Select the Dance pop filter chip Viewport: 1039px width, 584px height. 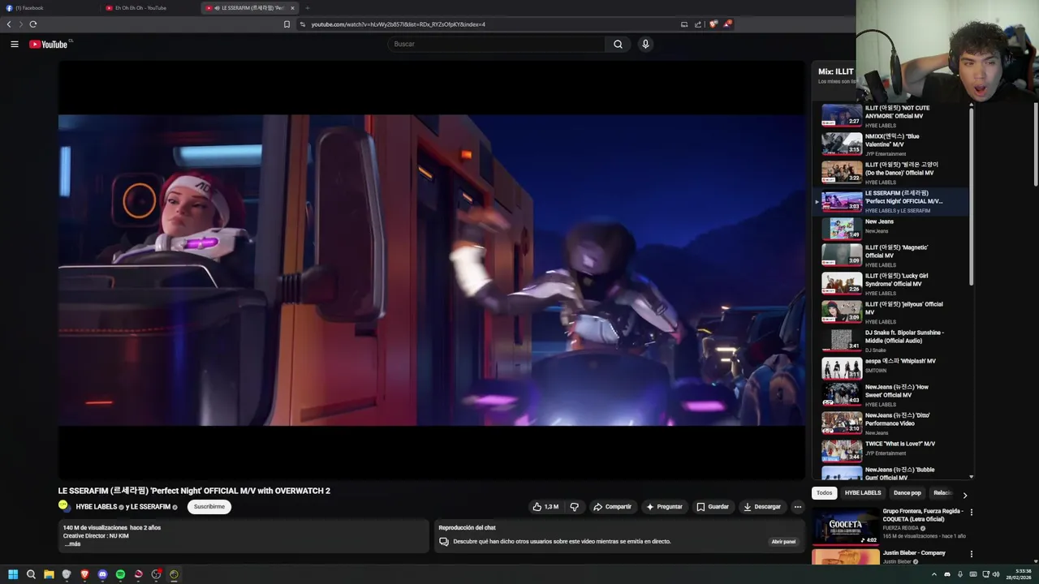pyautogui.click(x=908, y=493)
